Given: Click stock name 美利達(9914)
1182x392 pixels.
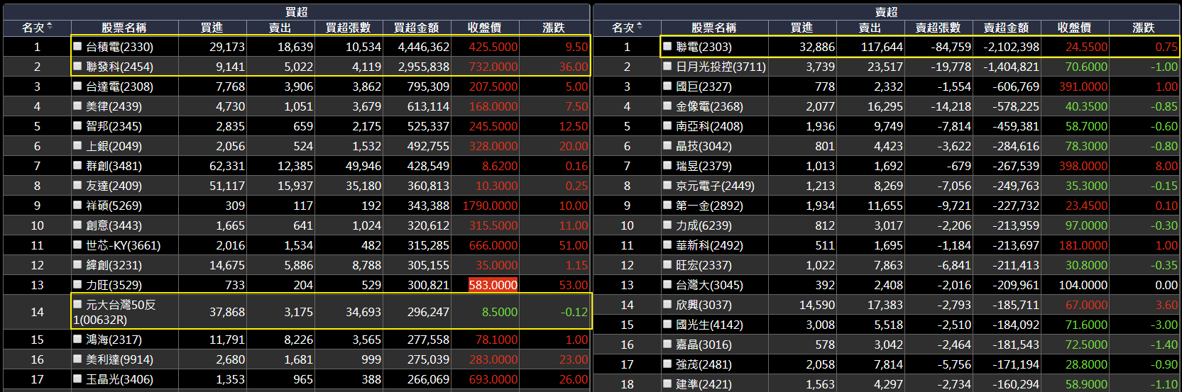Looking at the screenshot, I should coord(120,359).
